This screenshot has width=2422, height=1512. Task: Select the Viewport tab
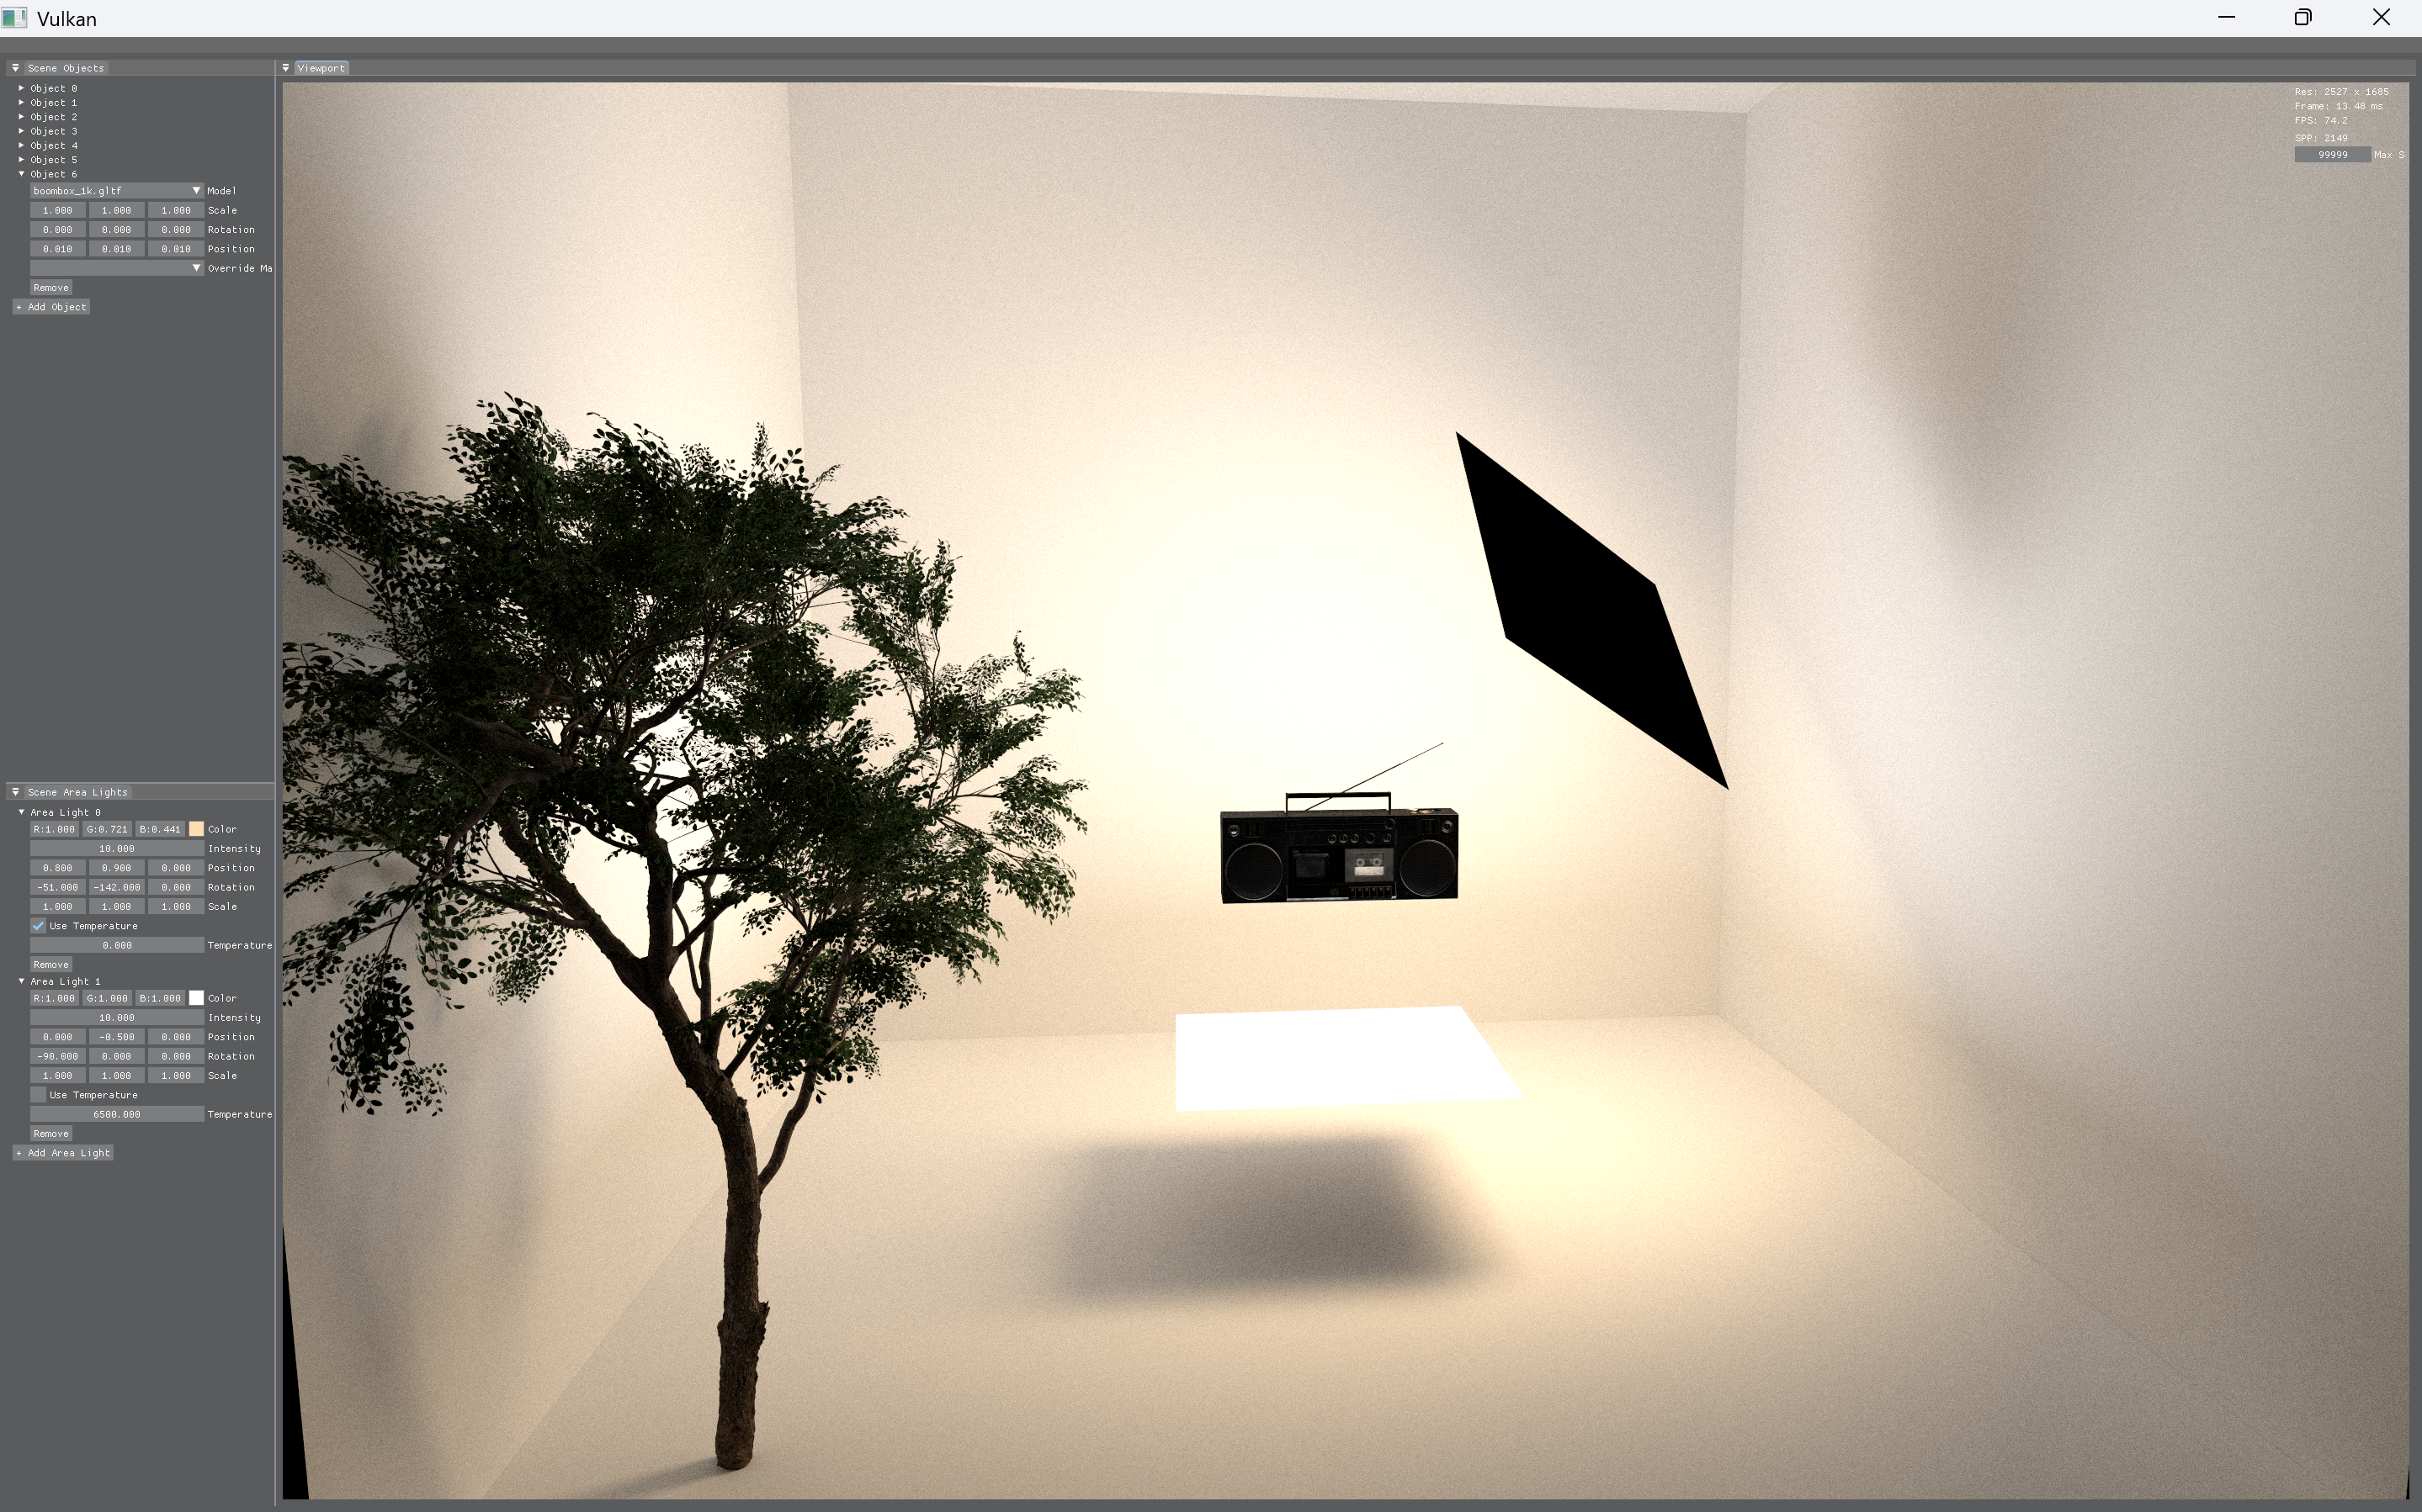pos(321,68)
